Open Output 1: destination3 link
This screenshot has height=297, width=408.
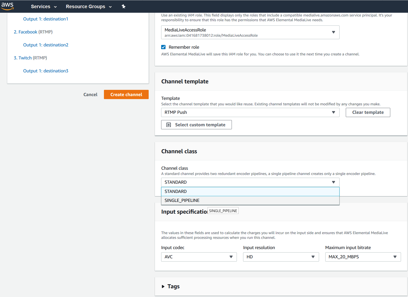(46, 71)
